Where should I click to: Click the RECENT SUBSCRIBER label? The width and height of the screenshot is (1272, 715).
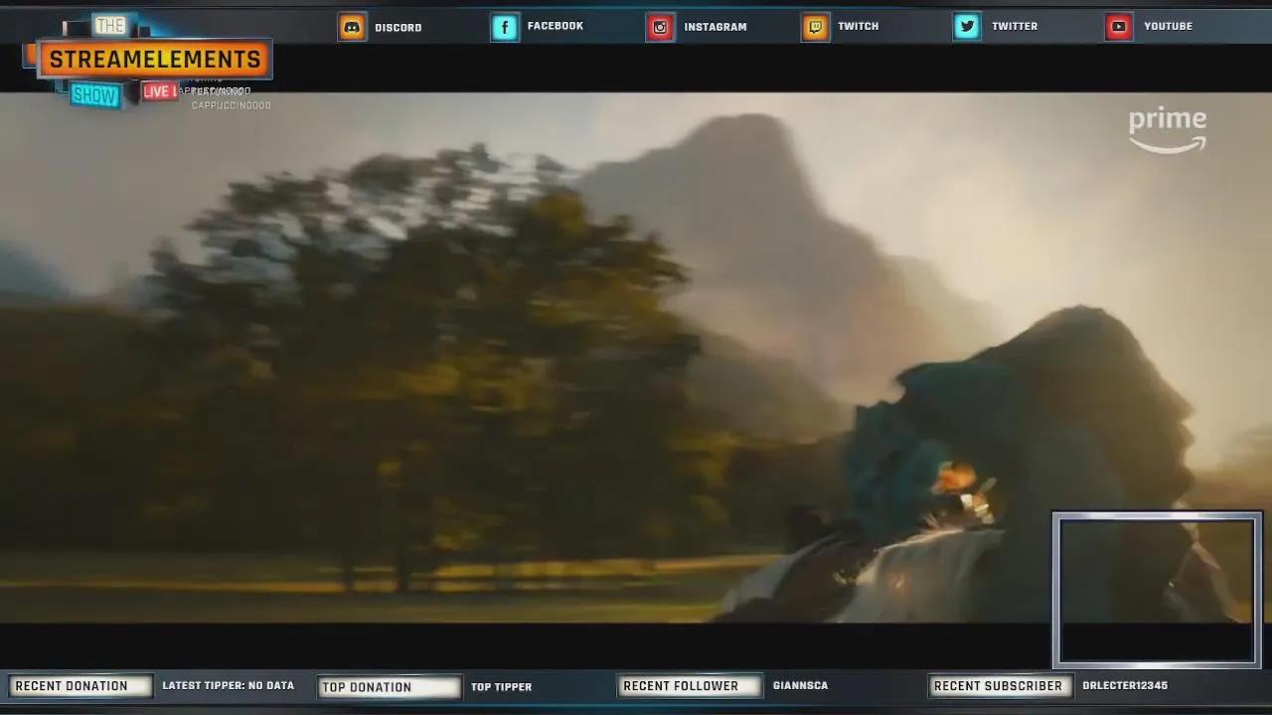click(x=1000, y=686)
